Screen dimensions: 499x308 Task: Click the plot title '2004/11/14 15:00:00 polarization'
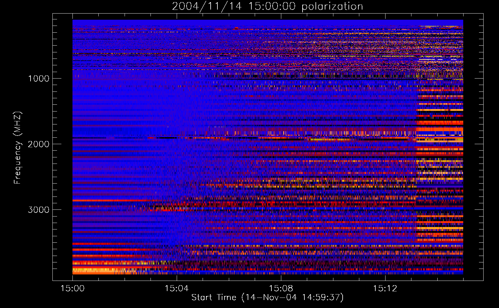[x=267, y=6]
